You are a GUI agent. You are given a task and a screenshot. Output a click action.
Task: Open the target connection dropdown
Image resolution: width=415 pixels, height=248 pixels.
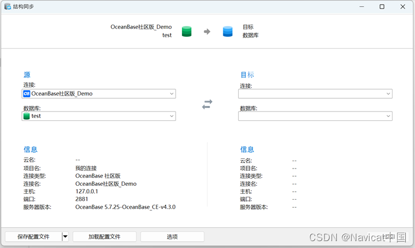pyautogui.click(x=315, y=94)
